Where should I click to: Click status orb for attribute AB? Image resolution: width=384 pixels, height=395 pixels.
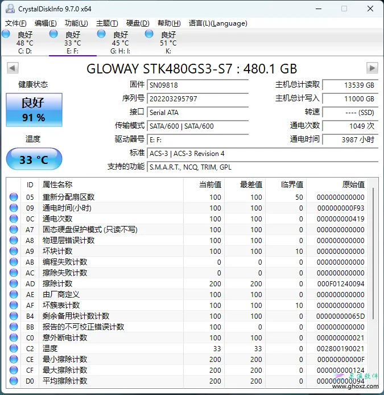coord(14,262)
